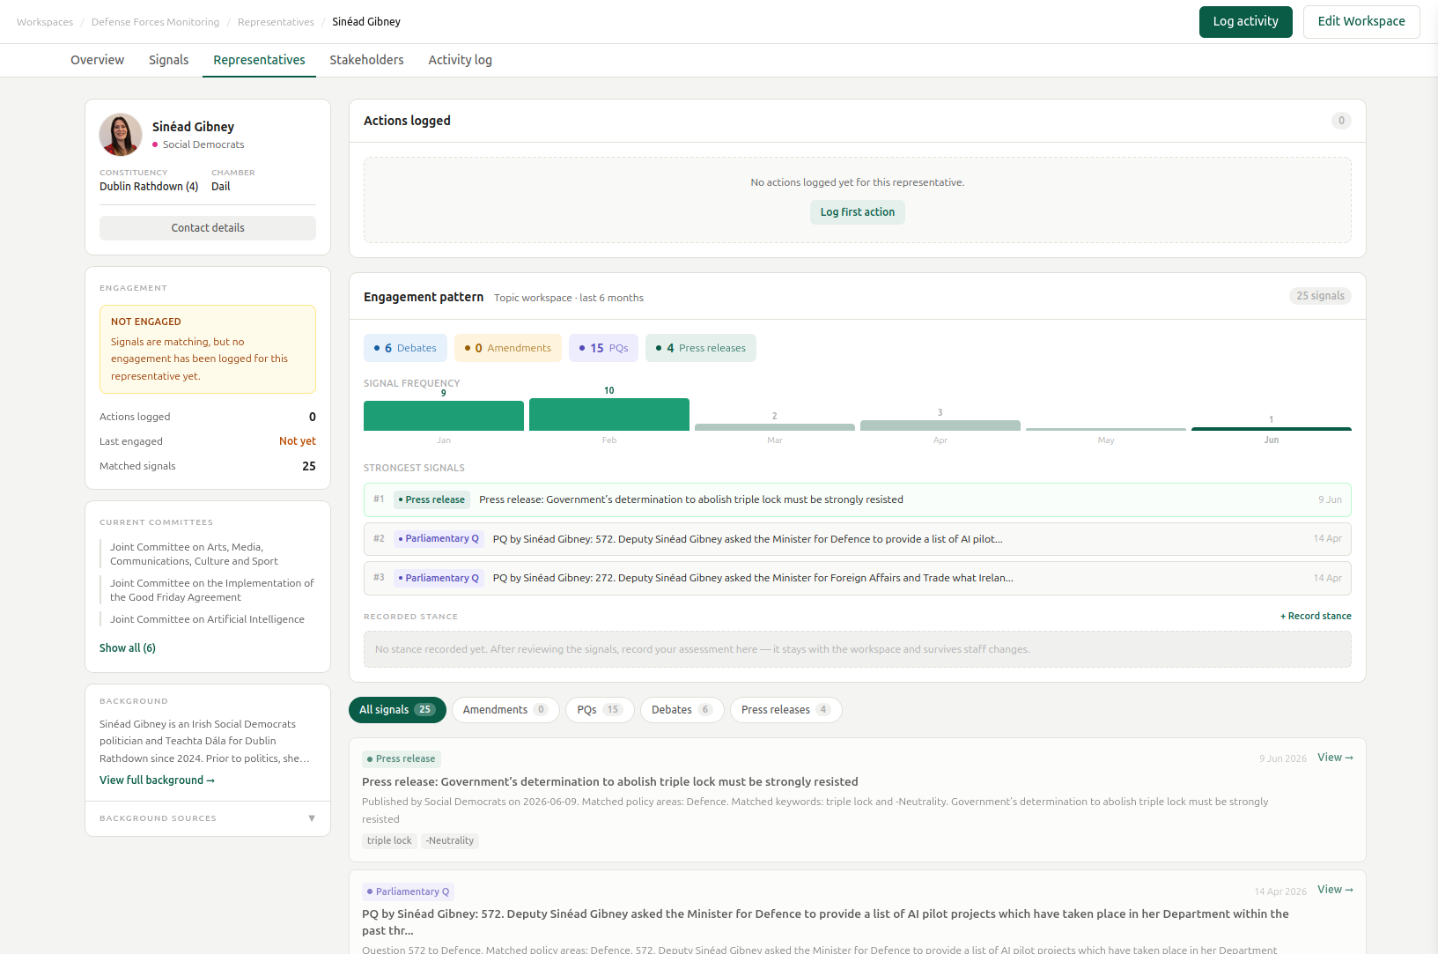This screenshot has width=1438, height=954.
Task: Select the Press releases 4 filter pill
Action: [785, 710]
